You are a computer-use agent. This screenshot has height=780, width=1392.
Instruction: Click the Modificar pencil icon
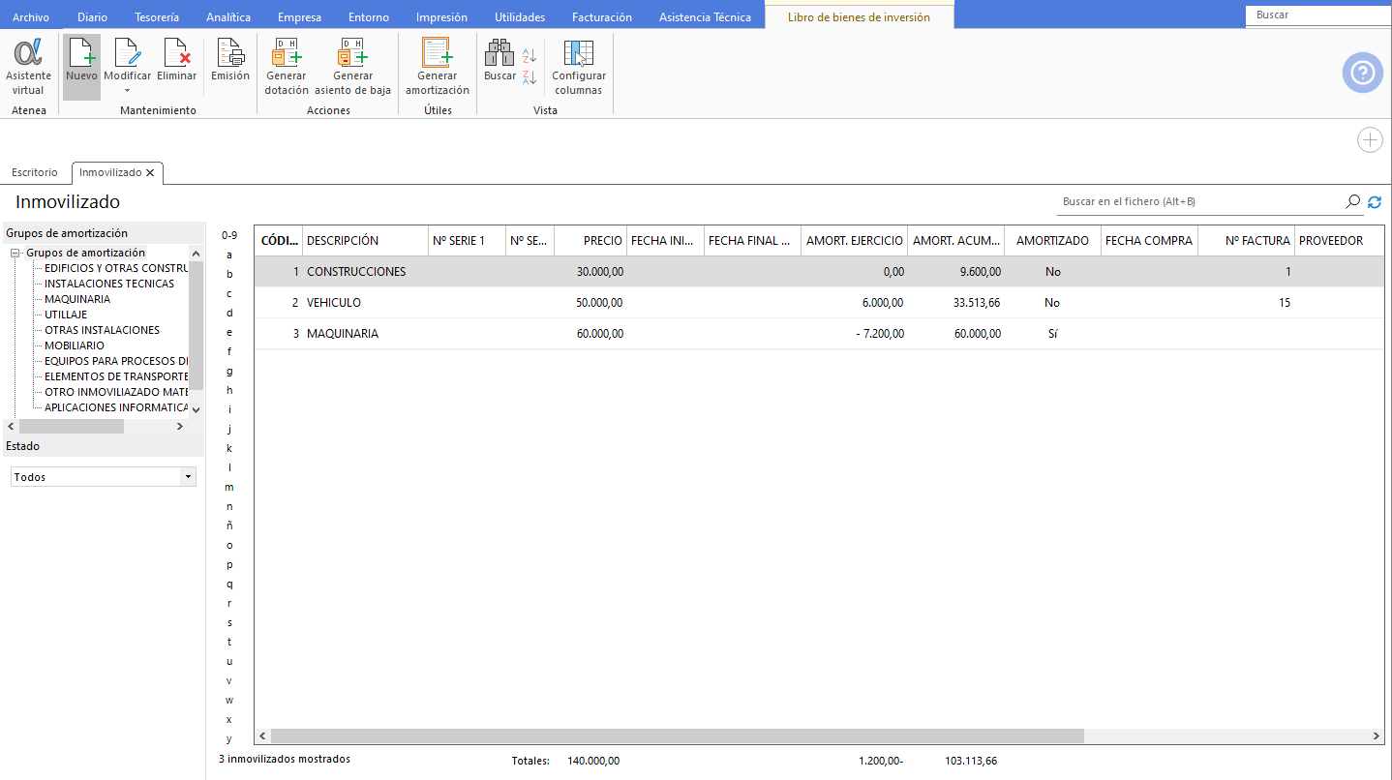pyautogui.click(x=128, y=53)
